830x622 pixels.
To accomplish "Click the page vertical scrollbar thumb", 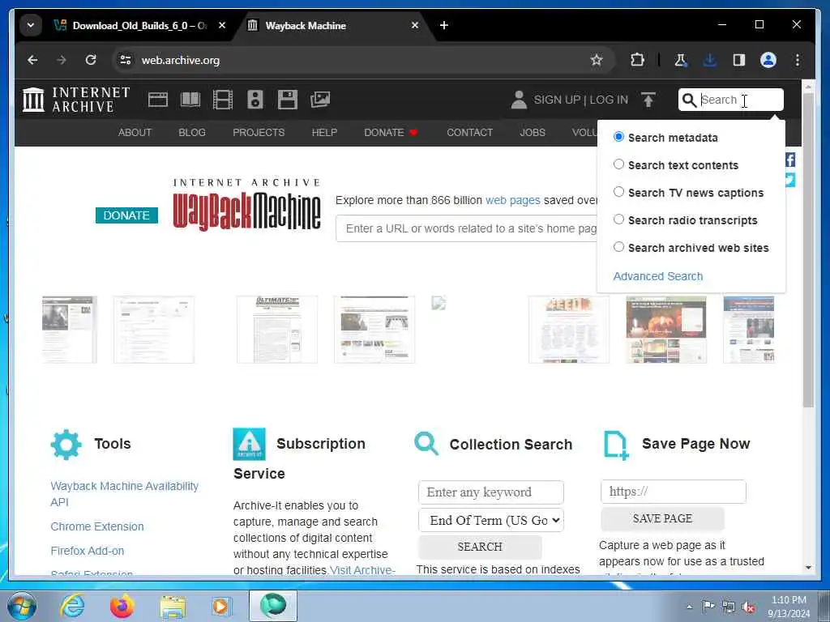I will pos(808,249).
